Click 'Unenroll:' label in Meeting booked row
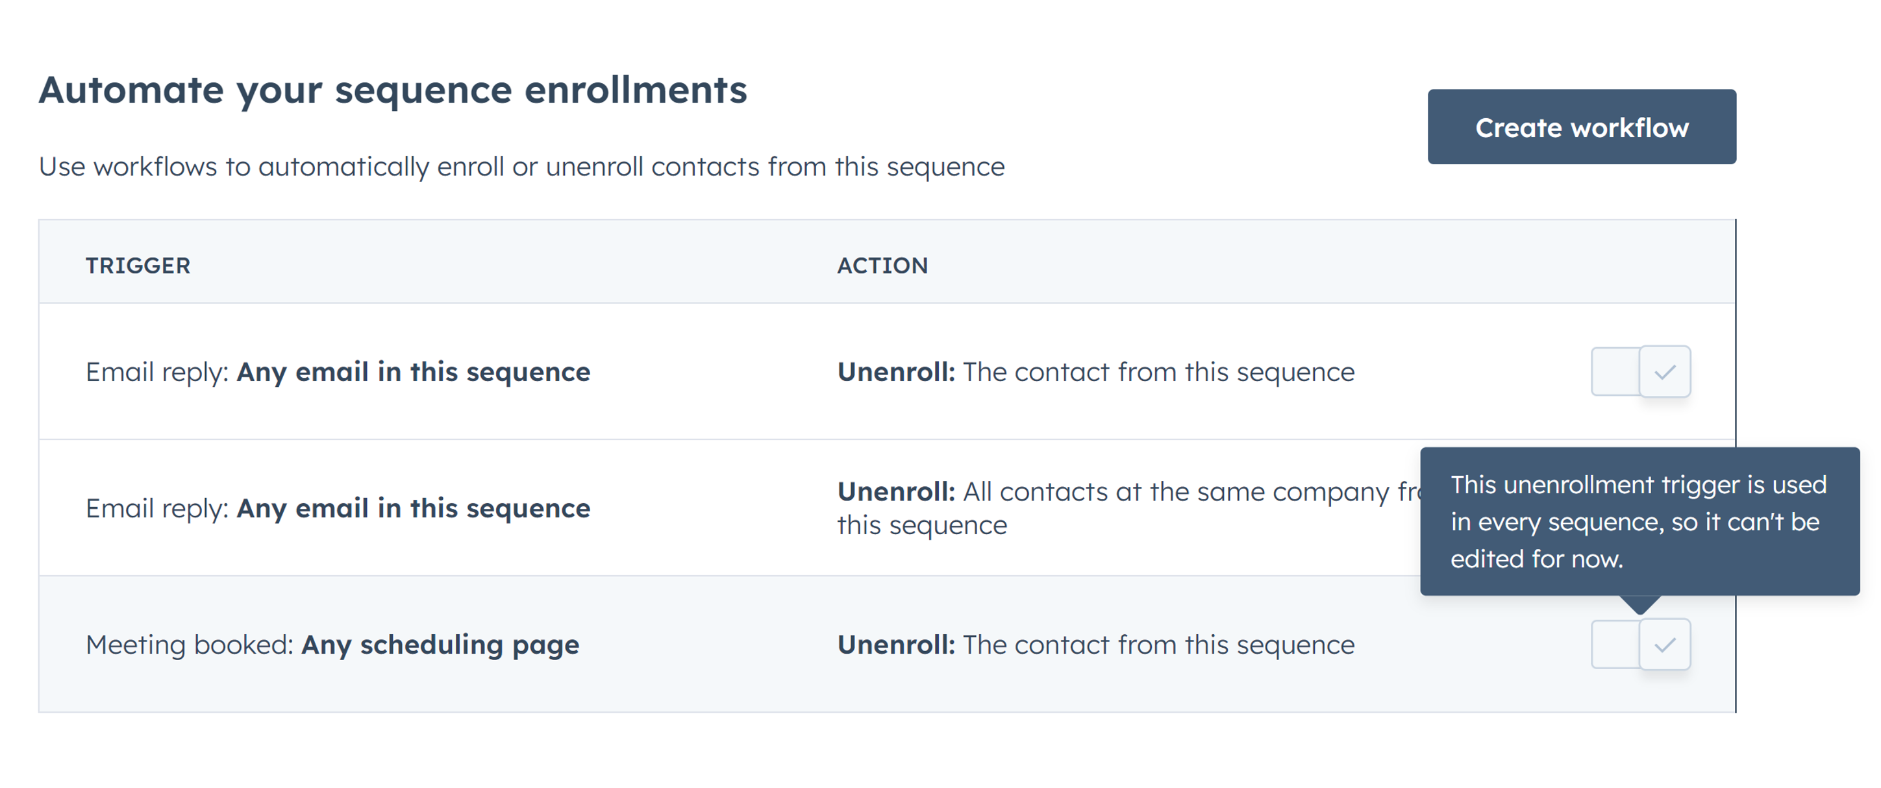Screen dimensions: 1881x788 [x=896, y=645]
